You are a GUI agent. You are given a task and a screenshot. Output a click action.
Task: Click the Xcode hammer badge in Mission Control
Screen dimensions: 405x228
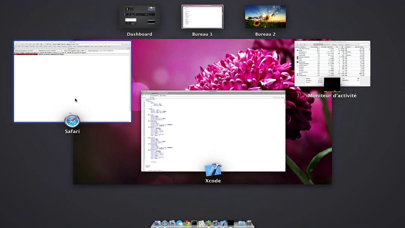point(213,170)
